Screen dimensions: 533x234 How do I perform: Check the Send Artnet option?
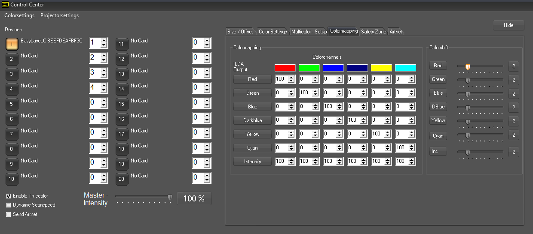(x=9, y=214)
